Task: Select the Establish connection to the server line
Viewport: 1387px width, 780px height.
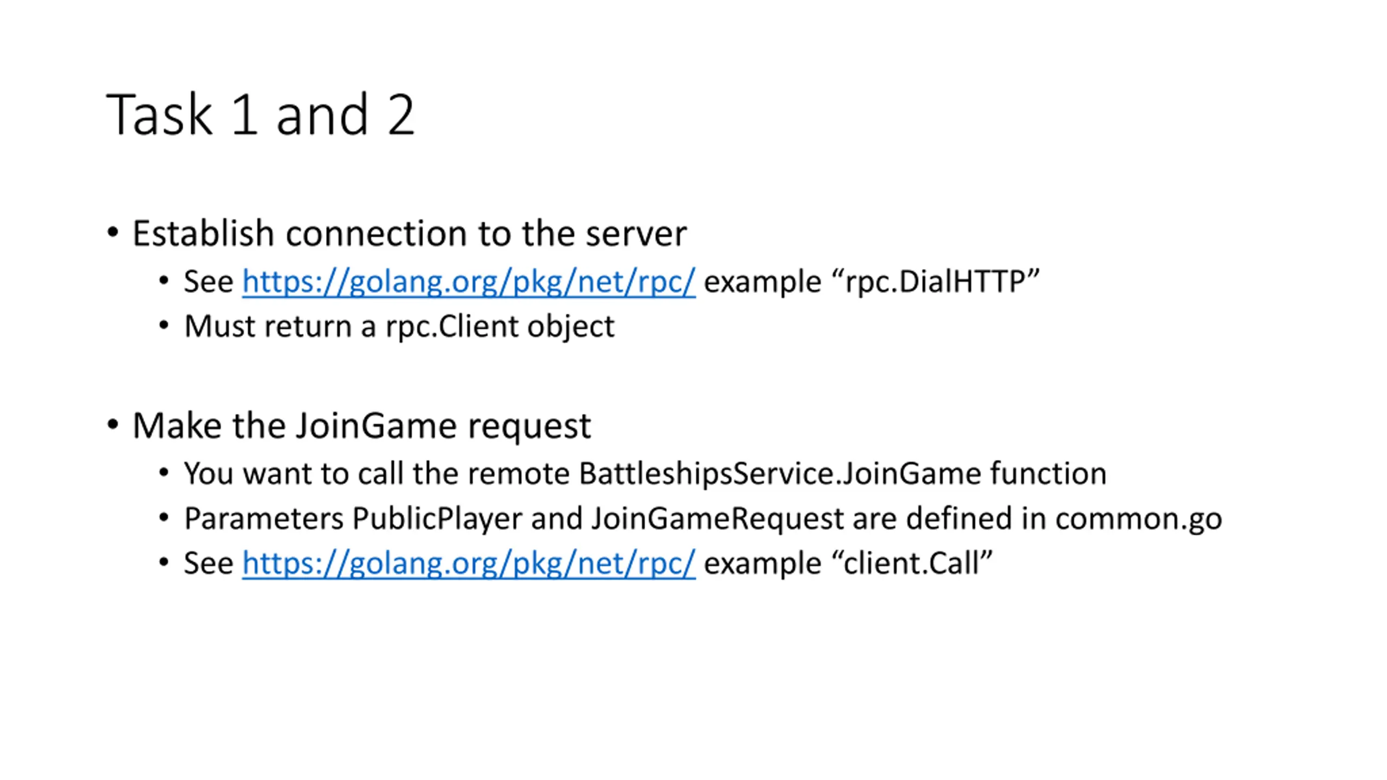Action: [x=410, y=233]
